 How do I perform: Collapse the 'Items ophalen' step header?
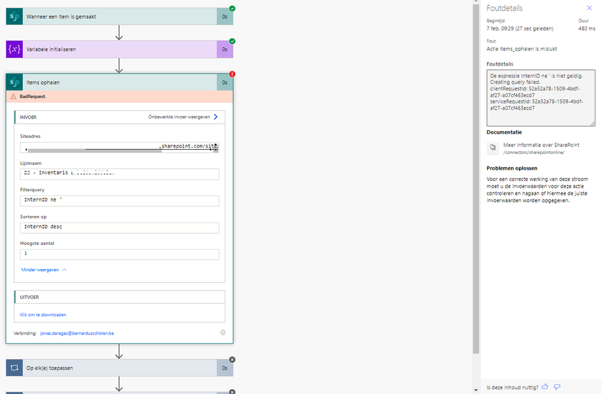click(119, 82)
